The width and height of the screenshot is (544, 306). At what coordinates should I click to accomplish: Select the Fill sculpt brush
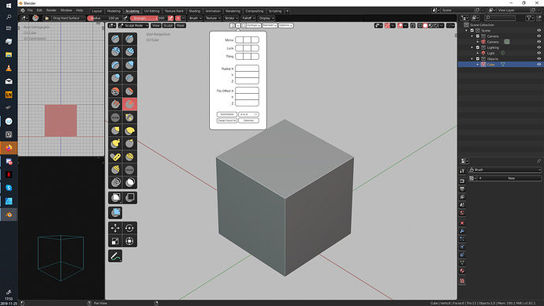coord(115,104)
